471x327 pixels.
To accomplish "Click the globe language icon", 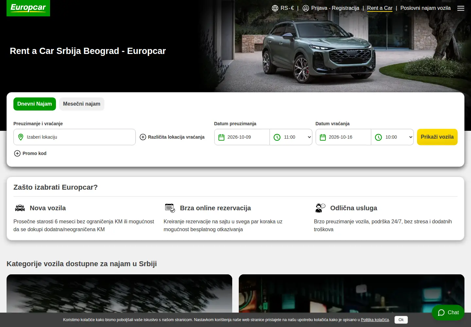I will pos(275,8).
